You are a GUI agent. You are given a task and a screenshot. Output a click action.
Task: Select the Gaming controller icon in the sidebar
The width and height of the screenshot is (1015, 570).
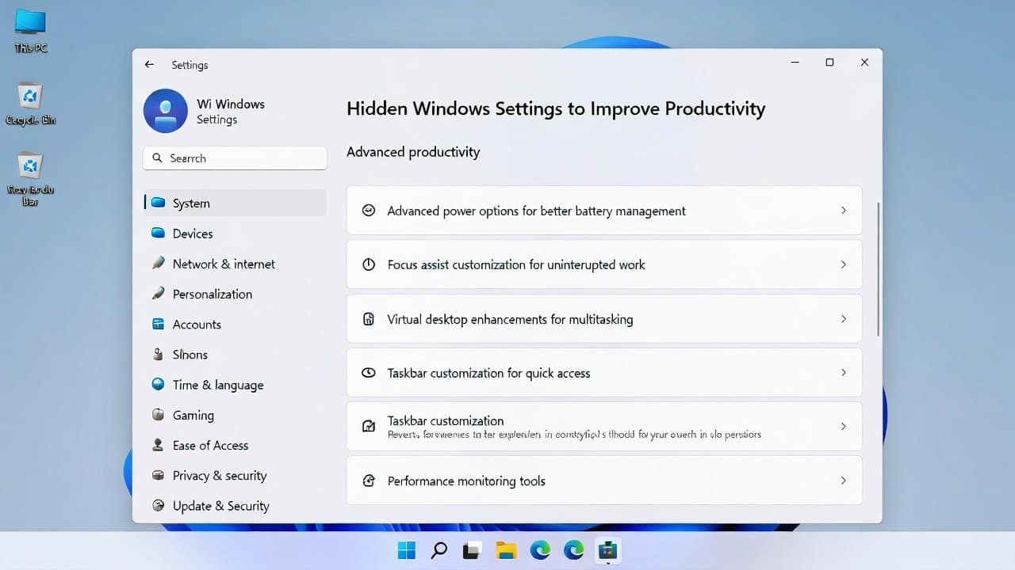pos(159,415)
